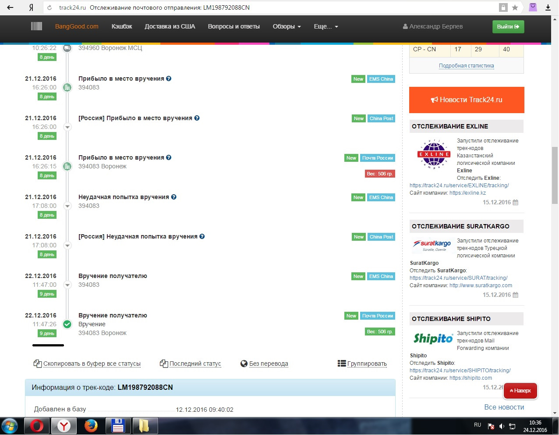Viewport: 559px width, 435px height.
Task: Open BangGood.com menu item
Action: (x=77, y=26)
